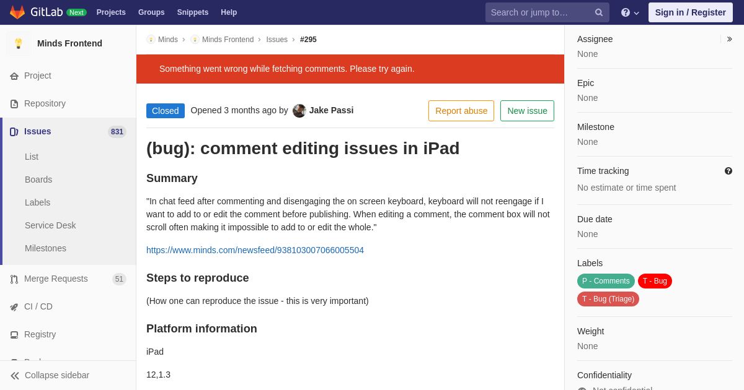Click the Collapse sidebar double-chevron icon

[15, 376]
